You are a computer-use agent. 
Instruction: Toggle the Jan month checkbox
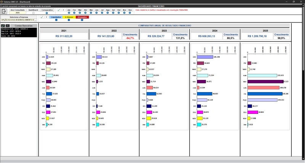(69, 13)
